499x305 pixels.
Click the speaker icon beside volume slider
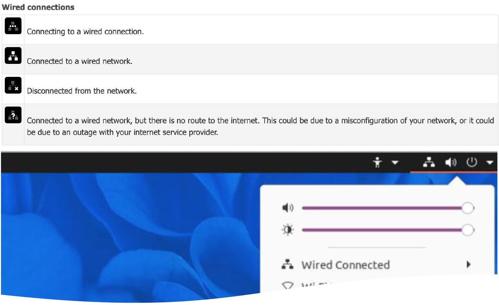pyautogui.click(x=288, y=208)
